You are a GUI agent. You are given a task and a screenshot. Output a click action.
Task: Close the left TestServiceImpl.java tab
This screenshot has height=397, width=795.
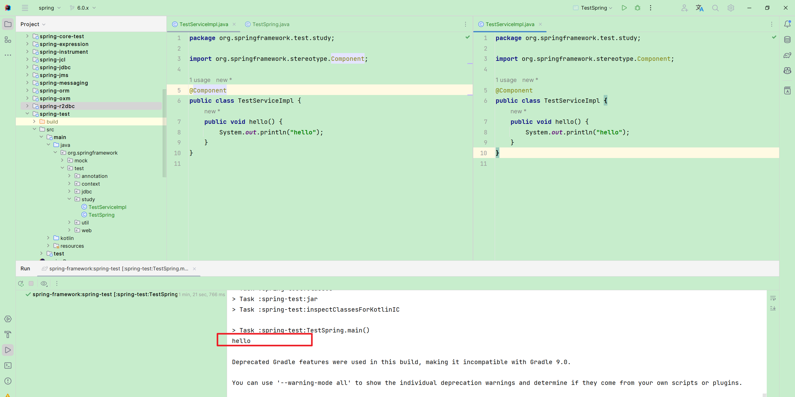click(x=234, y=24)
